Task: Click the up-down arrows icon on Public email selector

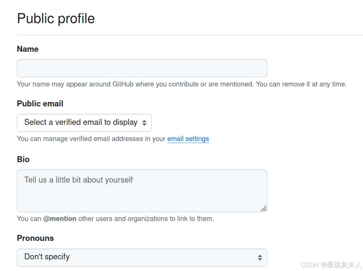Action: 144,123
